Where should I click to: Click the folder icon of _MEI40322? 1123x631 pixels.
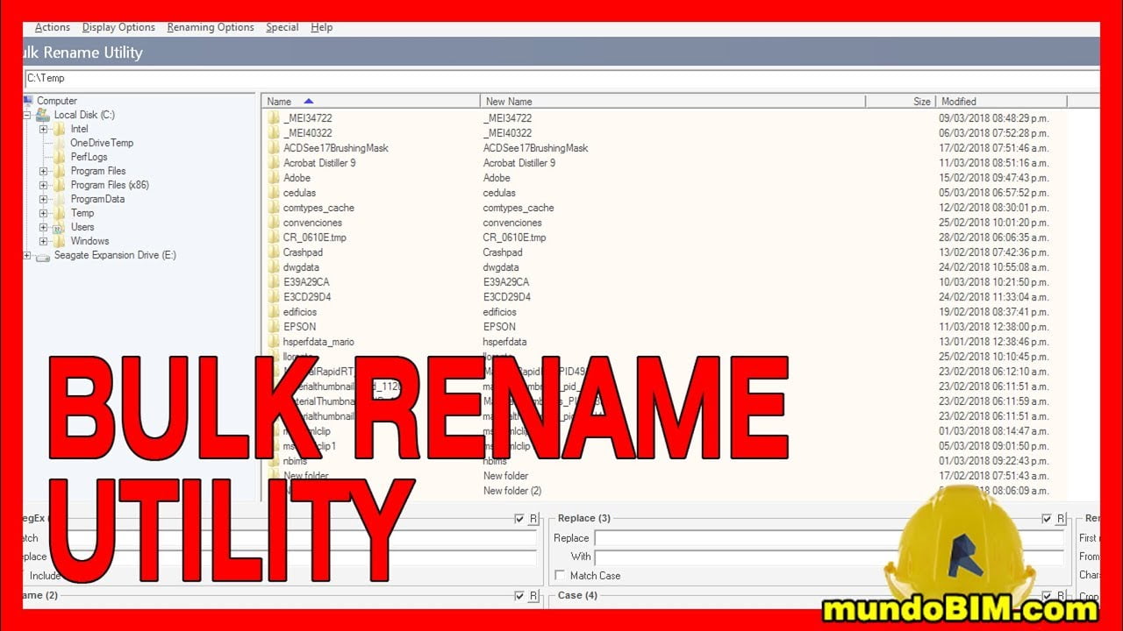pyautogui.click(x=274, y=133)
